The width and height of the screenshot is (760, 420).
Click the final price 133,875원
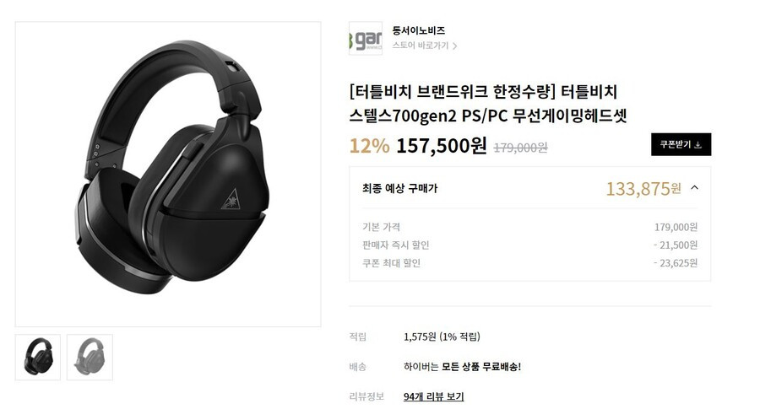tap(643, 188)
